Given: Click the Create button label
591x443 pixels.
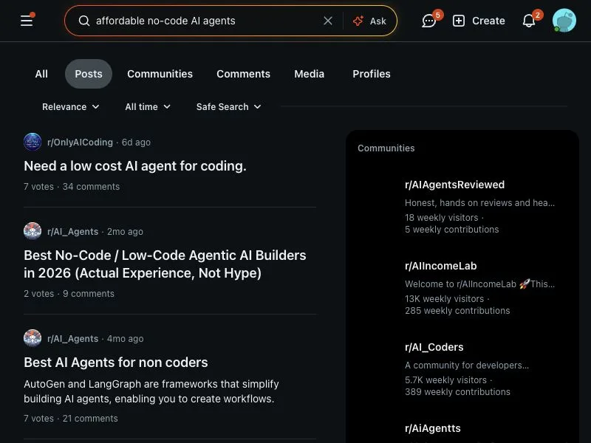Looking at the screenshot, I should (x=488, y=21).
